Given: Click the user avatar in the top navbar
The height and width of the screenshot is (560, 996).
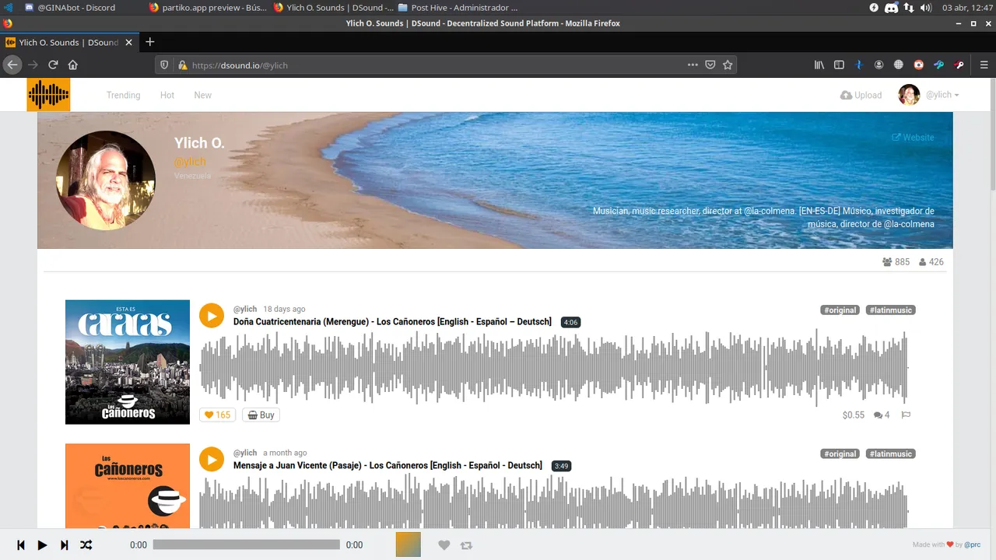Looking at the screenshot, I should 909,95.
